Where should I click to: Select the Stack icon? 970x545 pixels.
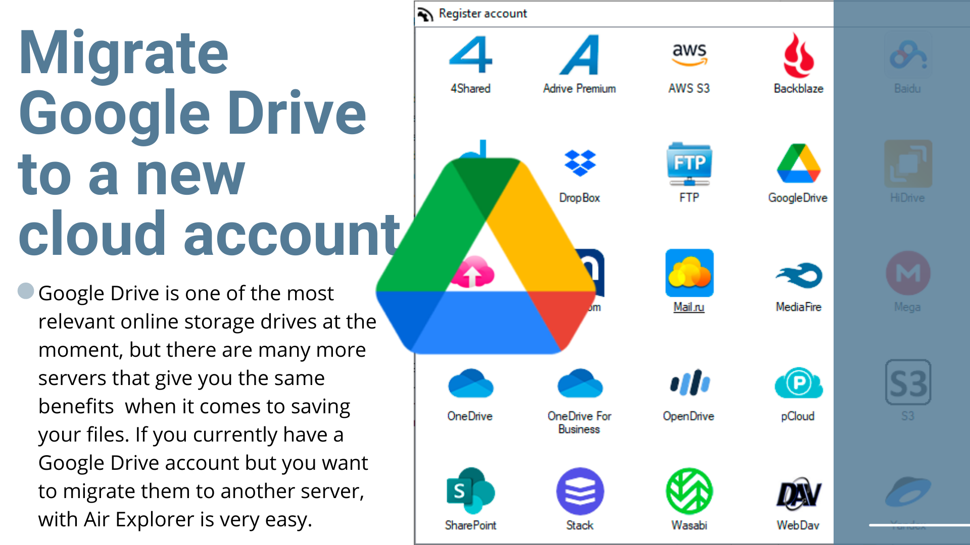click(x=579, y=491)
